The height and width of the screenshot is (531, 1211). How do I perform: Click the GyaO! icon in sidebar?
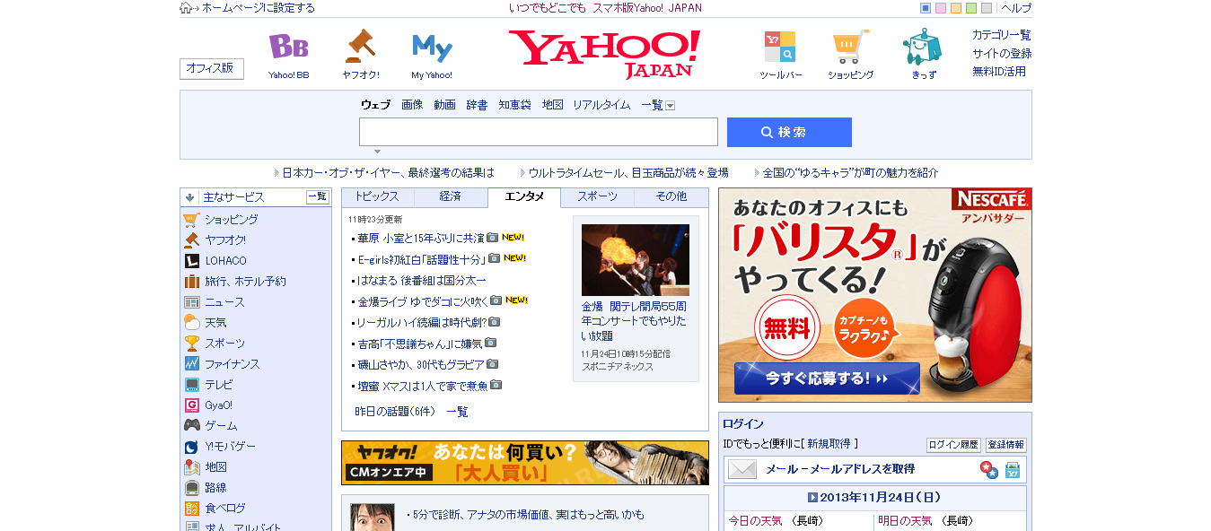pyautogui.click(x=191, y=405)
